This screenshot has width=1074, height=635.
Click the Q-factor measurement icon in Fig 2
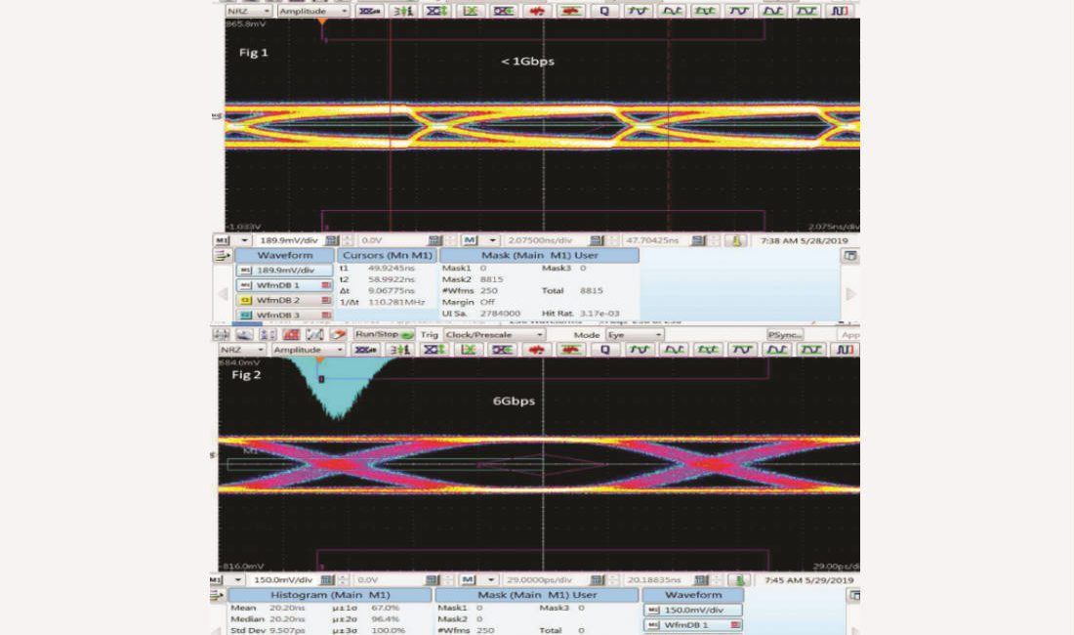(x=604, y=350)
